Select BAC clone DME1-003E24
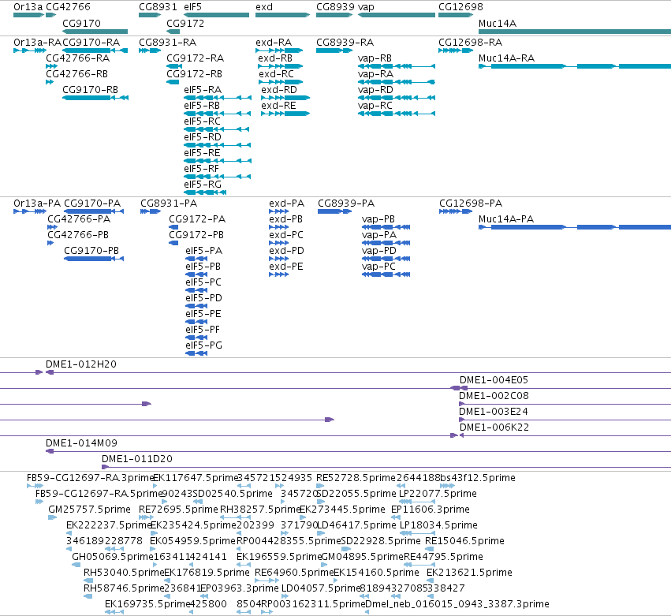This screenshot has height=616, width=671. click(x=565, y=420)
